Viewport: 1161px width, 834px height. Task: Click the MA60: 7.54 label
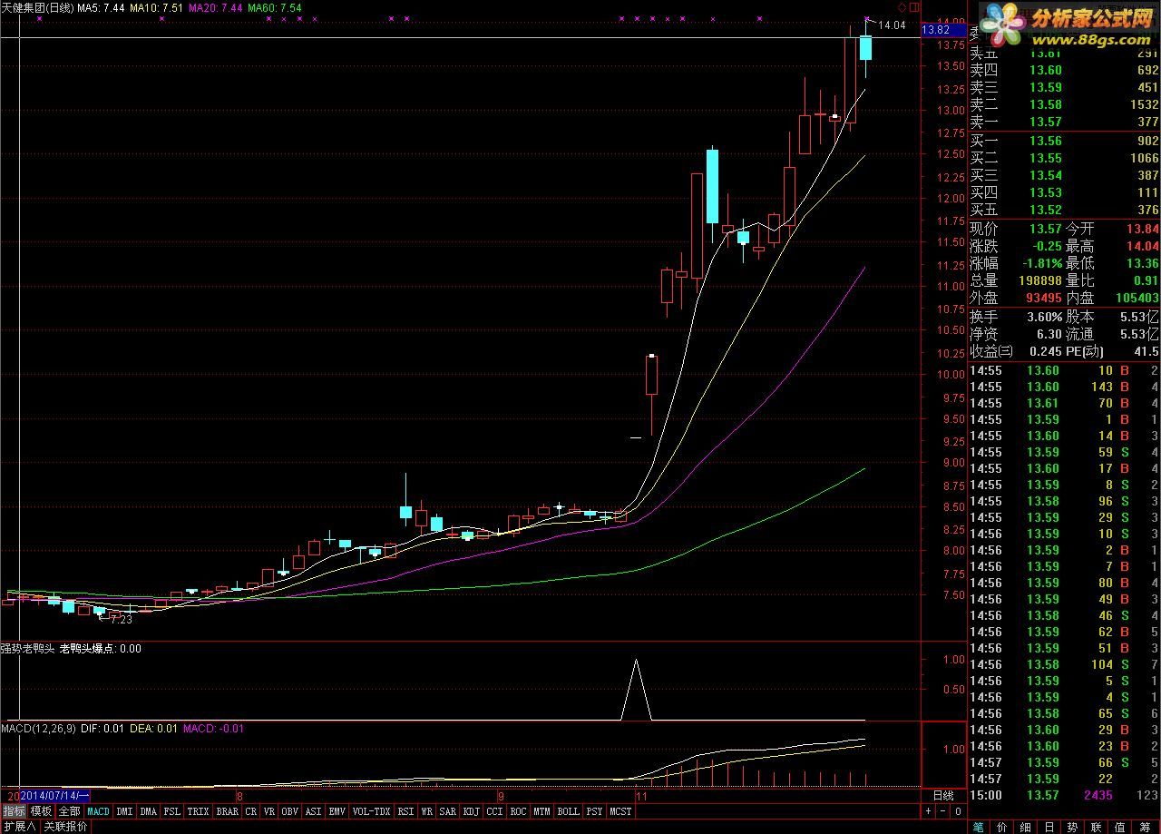275,7
